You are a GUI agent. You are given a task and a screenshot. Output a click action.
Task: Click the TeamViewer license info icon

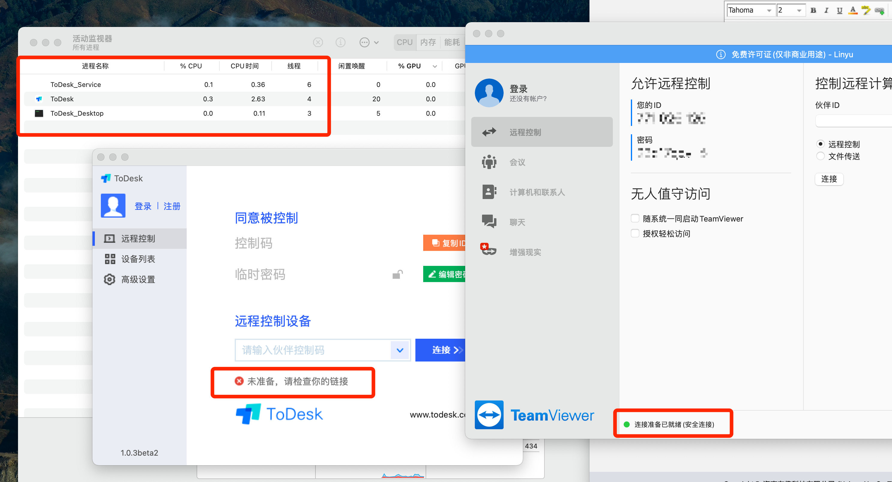[x=721, y=54]
